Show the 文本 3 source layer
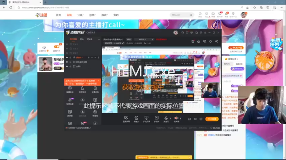286x160 pixels. 67,44
